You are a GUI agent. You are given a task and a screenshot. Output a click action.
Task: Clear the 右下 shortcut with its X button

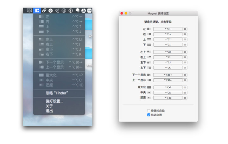pyautogui.click(x=185, y=68)
